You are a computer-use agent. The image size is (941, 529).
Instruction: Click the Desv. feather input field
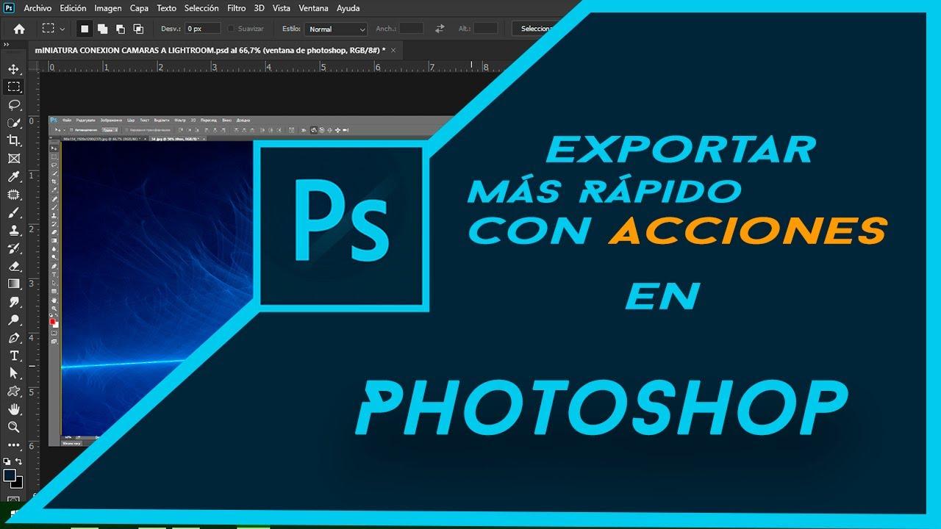click(x=203, y=29)
